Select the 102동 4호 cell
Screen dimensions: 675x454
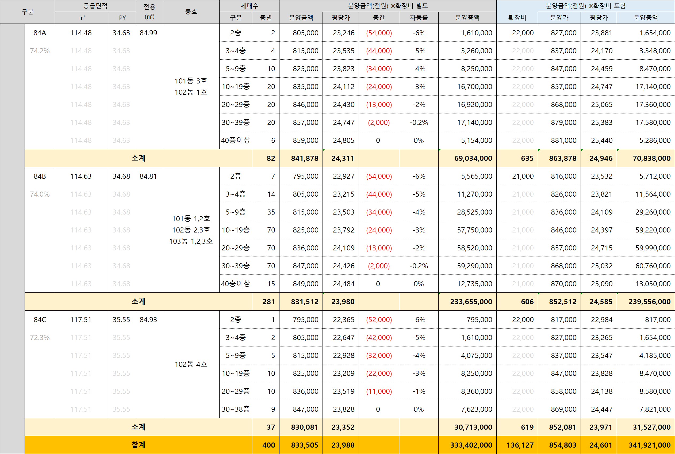point(191,364)
